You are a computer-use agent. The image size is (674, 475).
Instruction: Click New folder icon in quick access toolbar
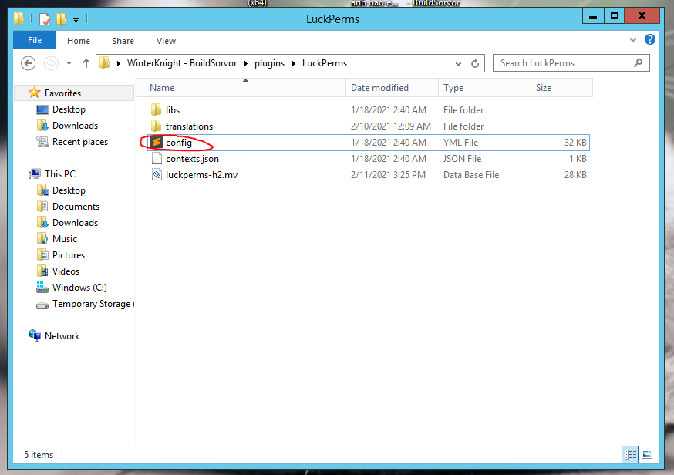tap(62, 19)
